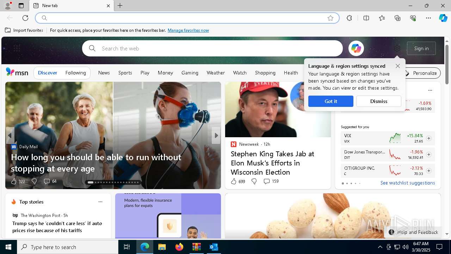Open the browser profile icon

[7, 6]
